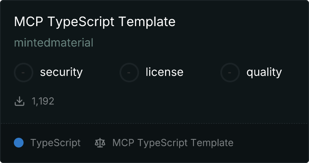Click the download arrow icon

pyautogui.click(x=20, y=101)
